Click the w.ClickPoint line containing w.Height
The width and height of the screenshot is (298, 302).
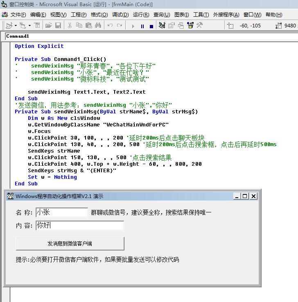tap(115, 164)
